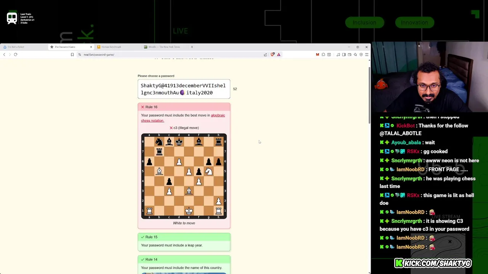Go back using the browser back arrow
Screen dimensions: 488x274
pyautogui.click(x=4, y=54)
